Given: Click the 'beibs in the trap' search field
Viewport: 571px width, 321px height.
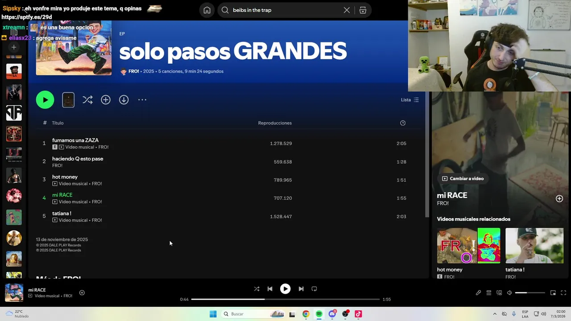Looking at the screenshot, I should 285,10.
